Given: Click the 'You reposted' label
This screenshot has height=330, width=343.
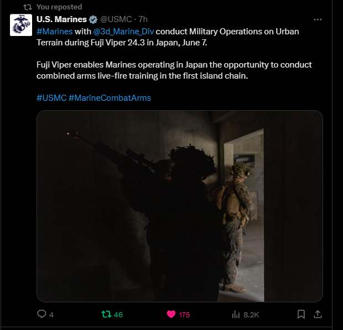Looking at the screenshot, I should pos(59,7).
